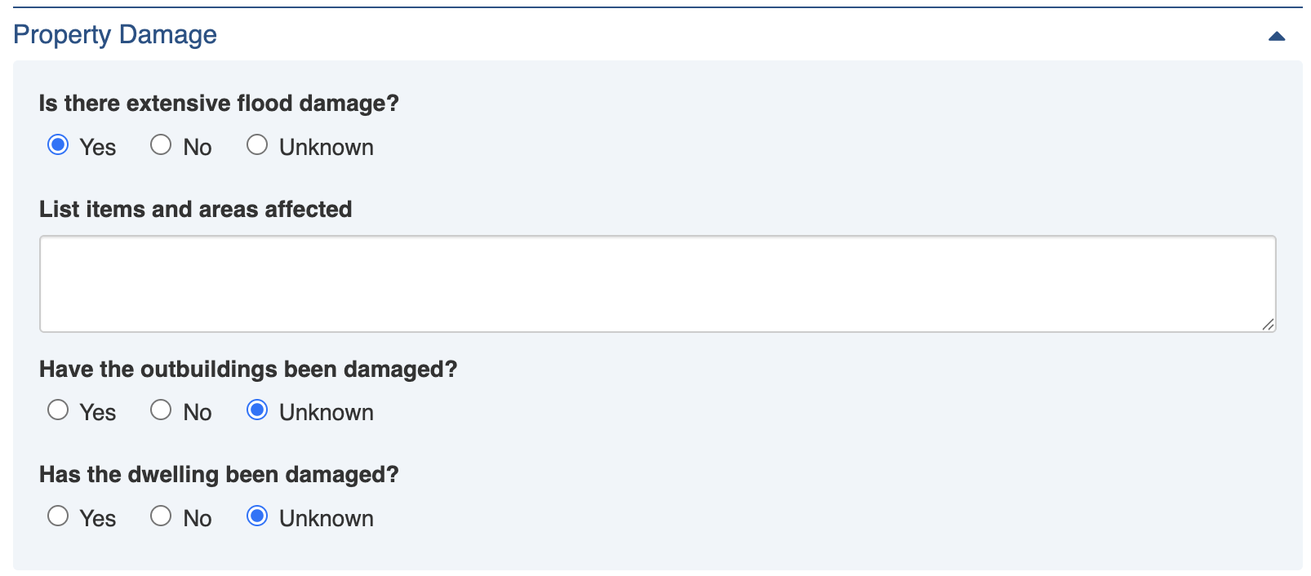Click the 'Has the dwelling been damaged?' question label
The height and width of the screenshot is (576, 1311).
[219, 475]
